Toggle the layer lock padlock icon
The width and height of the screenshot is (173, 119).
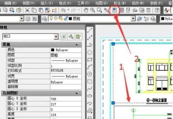(x=66, y=18)
